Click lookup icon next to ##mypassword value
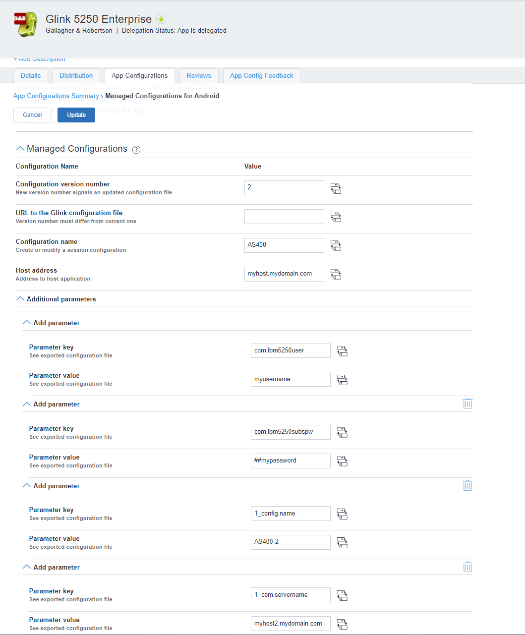The height and width of the screenshot is (635, 525). 342,462
